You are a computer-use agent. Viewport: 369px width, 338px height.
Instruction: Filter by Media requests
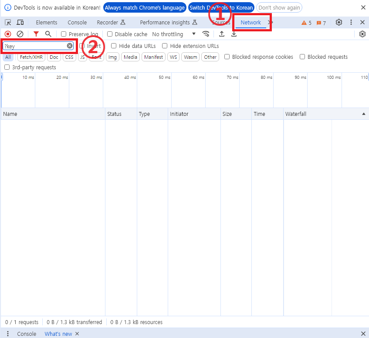click(x=130, y=57)
